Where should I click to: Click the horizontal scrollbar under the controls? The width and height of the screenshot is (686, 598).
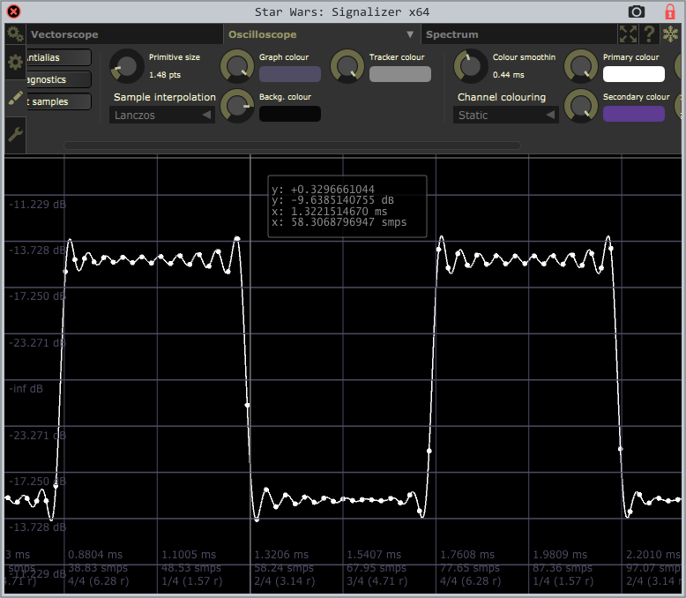292,146
